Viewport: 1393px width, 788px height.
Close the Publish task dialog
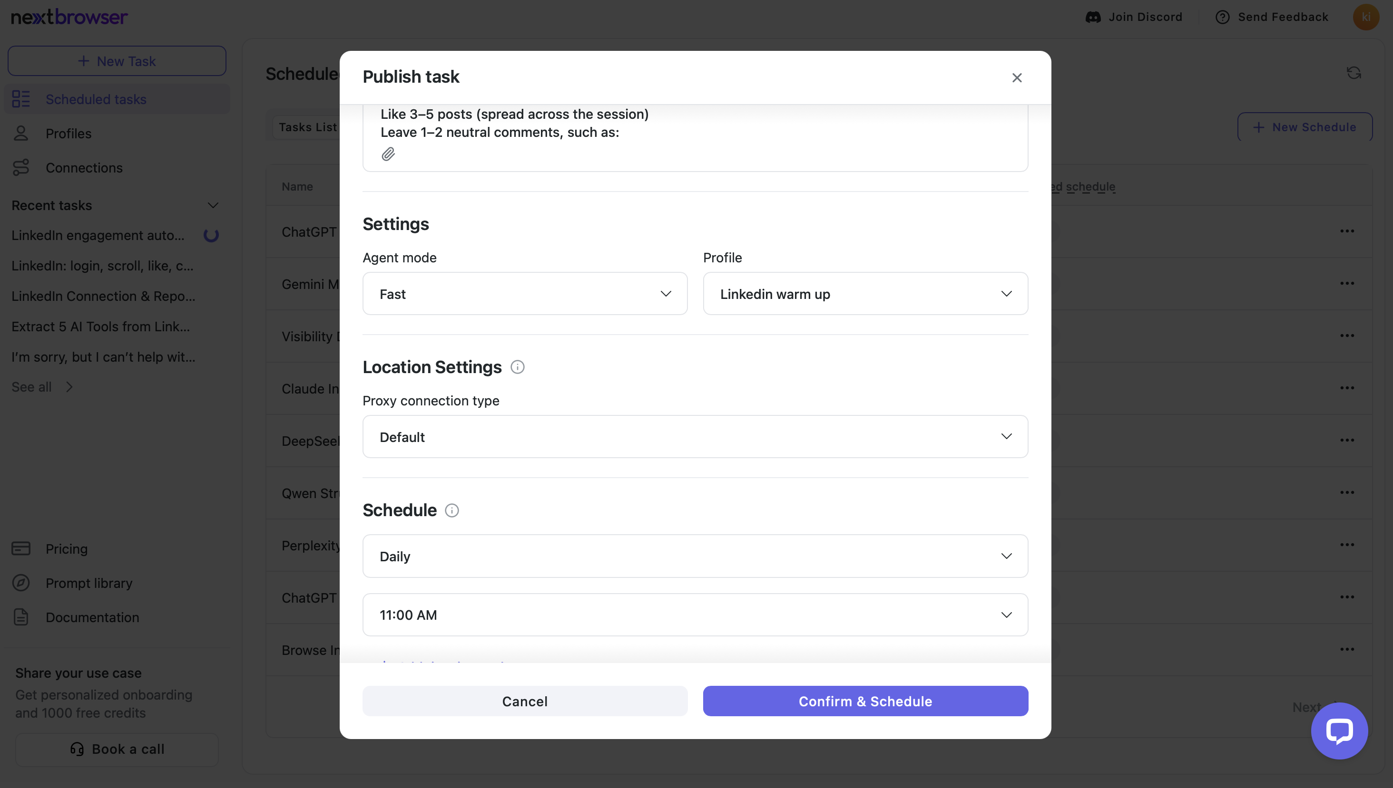(1017, 77)
